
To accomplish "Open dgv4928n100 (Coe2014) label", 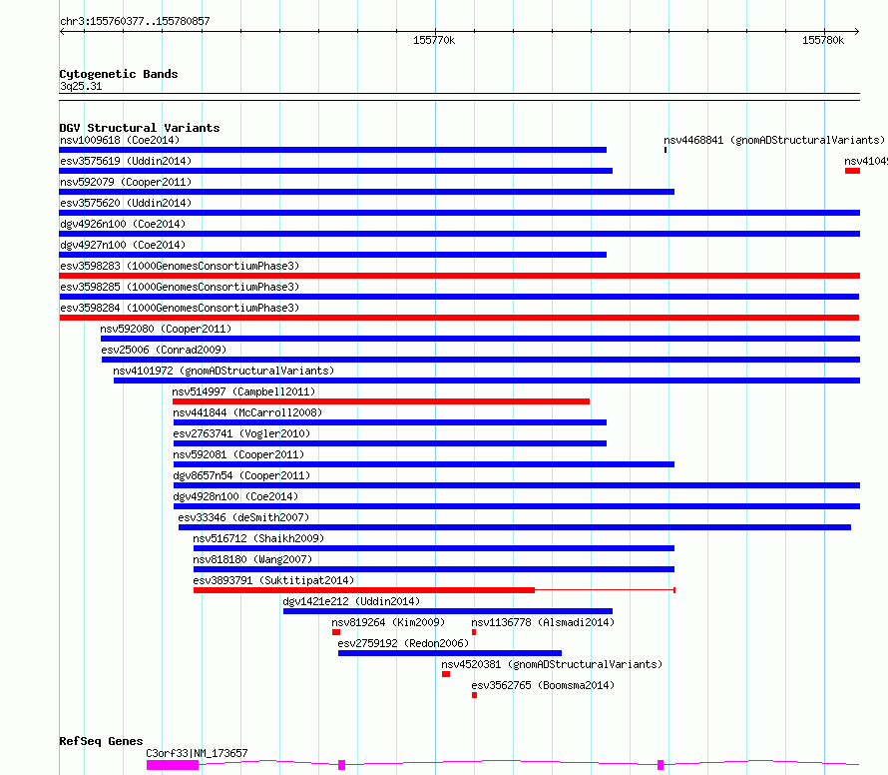I will (x=235, y=496).
